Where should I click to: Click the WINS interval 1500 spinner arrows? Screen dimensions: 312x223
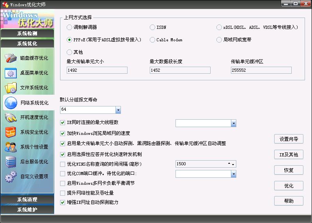[x=231, y=164]
